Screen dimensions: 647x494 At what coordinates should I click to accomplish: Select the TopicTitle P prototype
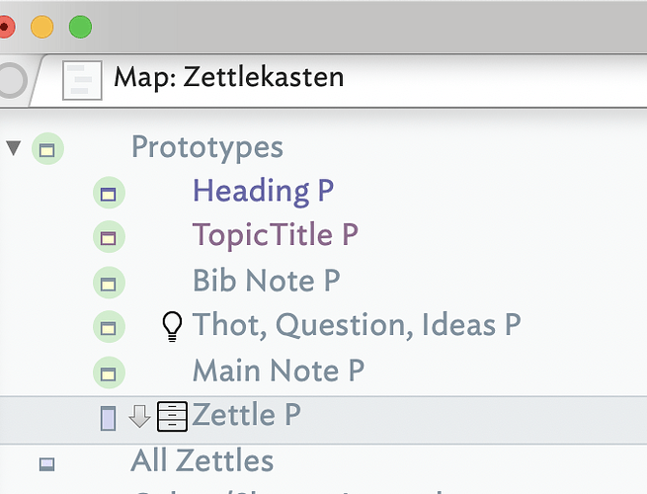275,235
